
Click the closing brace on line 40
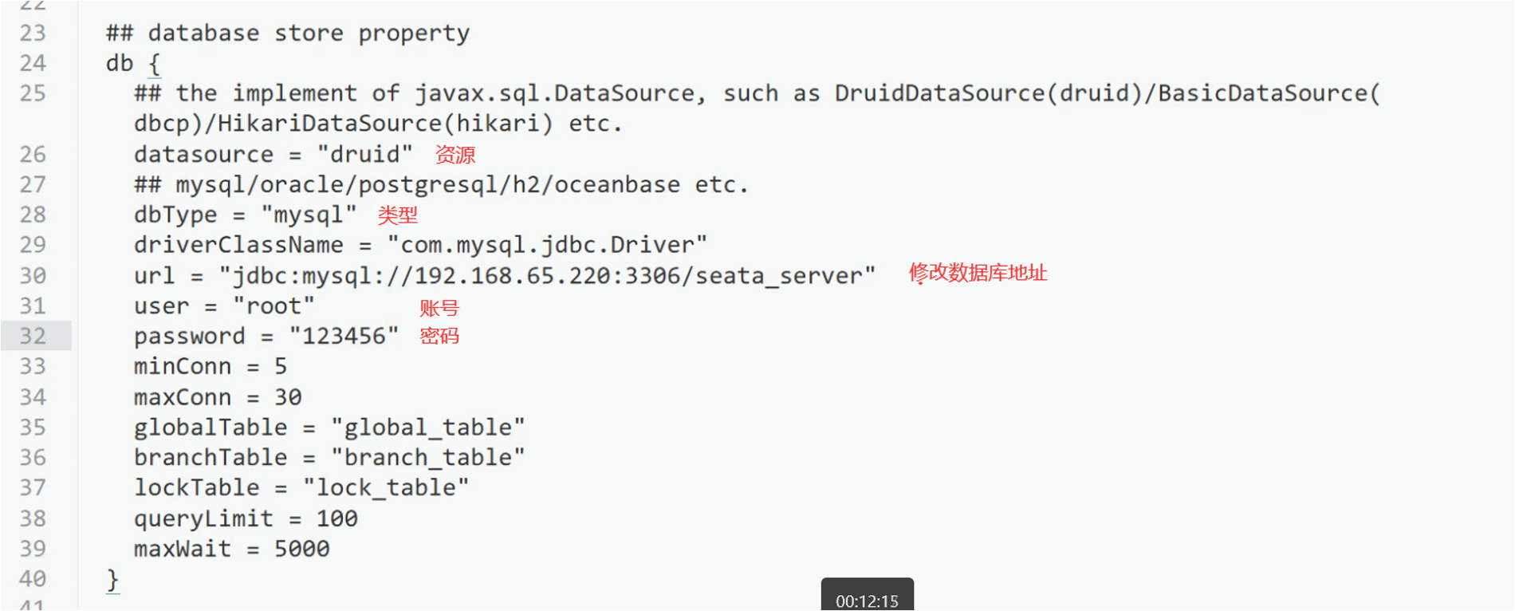(x=112, y=579)
